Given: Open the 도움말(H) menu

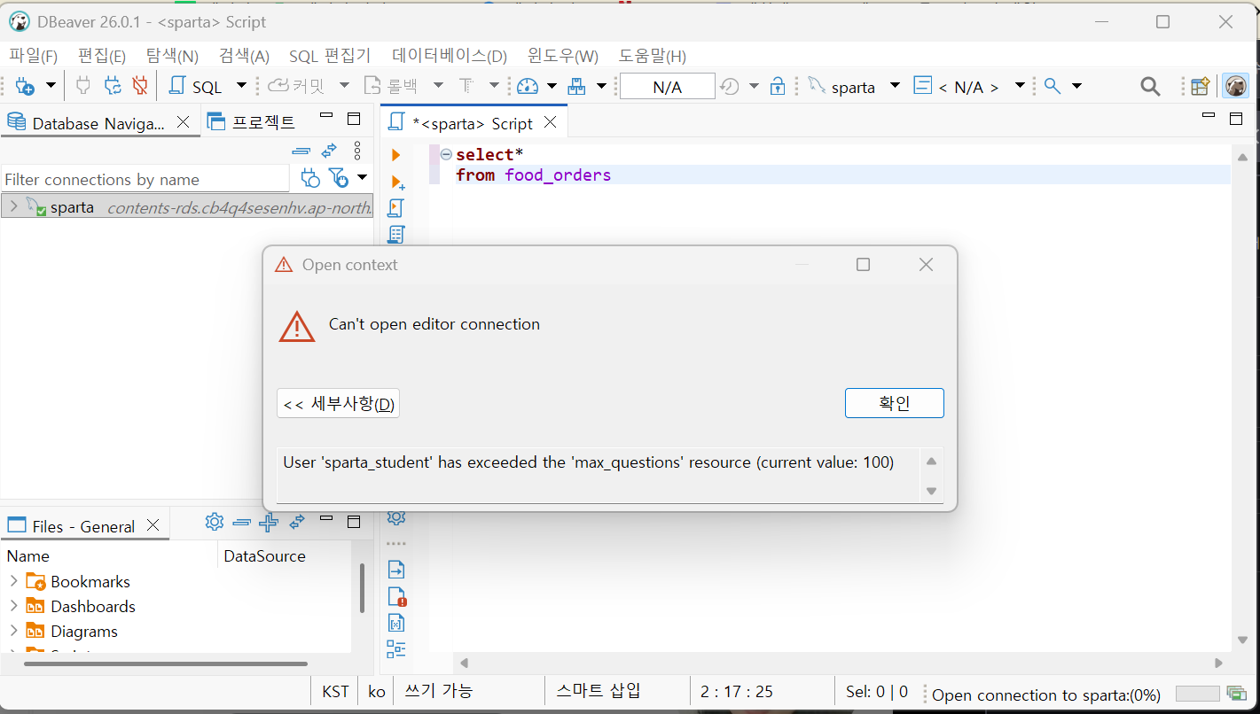Looking at the screenshot, I should [x=653, y=56].
